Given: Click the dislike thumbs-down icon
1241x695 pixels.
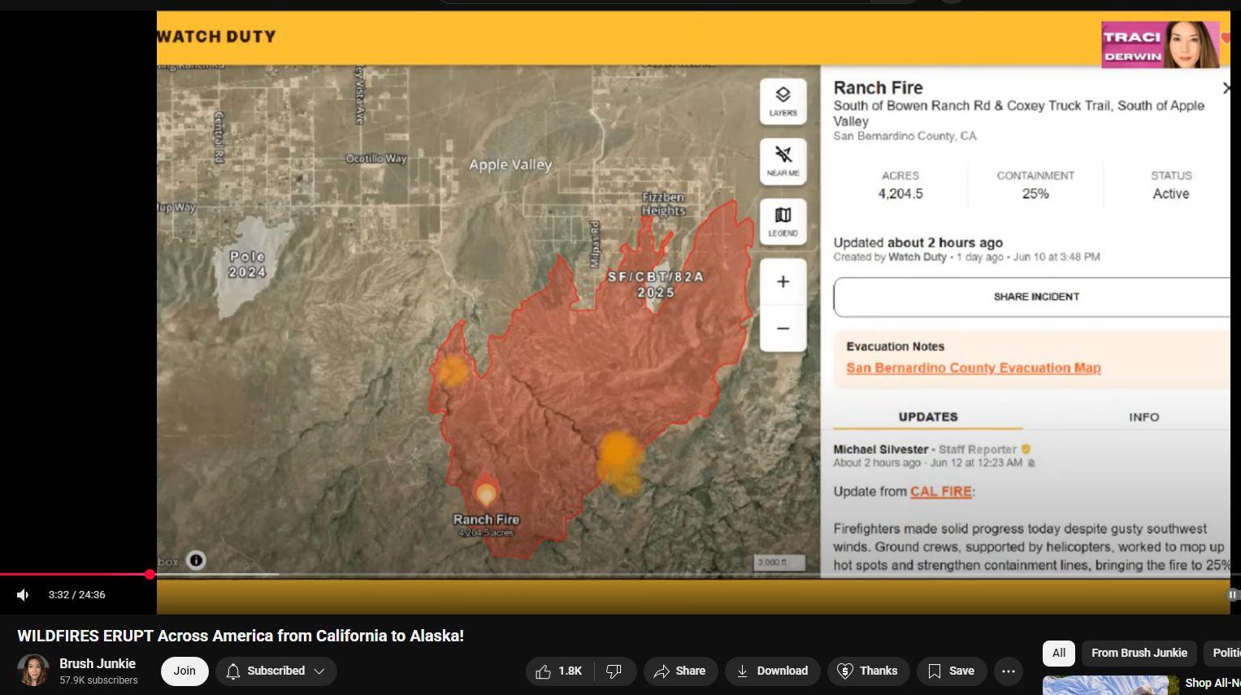Looking at the screenshot, I should coord(615,671).
